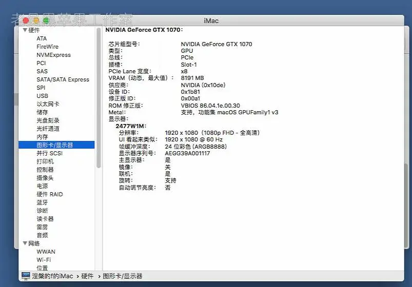412x287 pixels.
Task: Open 储存 sidebar item
Action: (42, 112)
